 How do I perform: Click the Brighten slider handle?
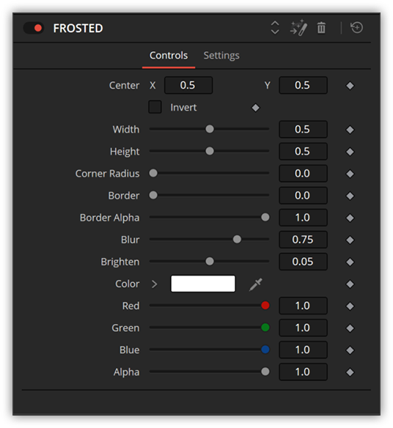pyautogui.click(x=210, y=262)
